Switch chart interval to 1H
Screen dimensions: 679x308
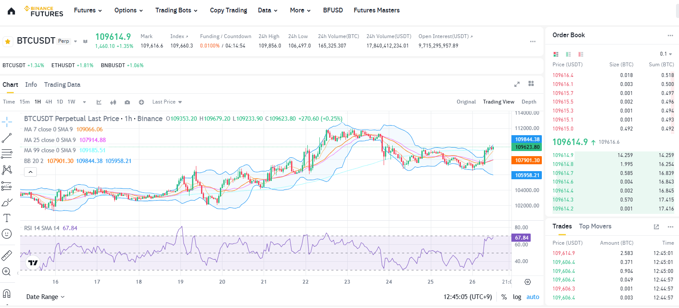38,102
